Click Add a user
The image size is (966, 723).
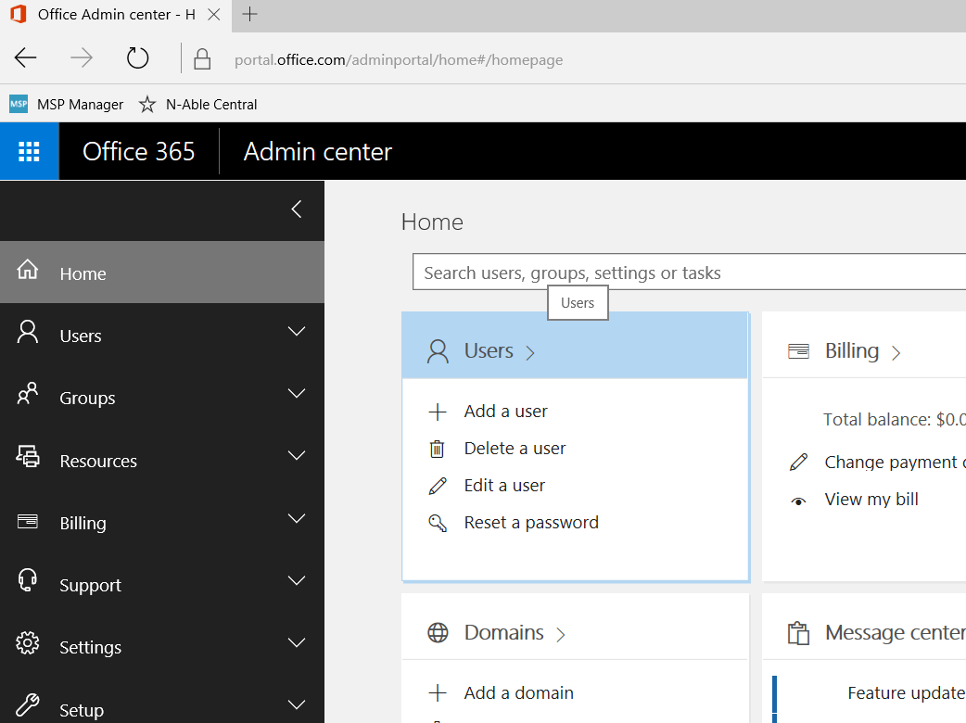[505, 411]
